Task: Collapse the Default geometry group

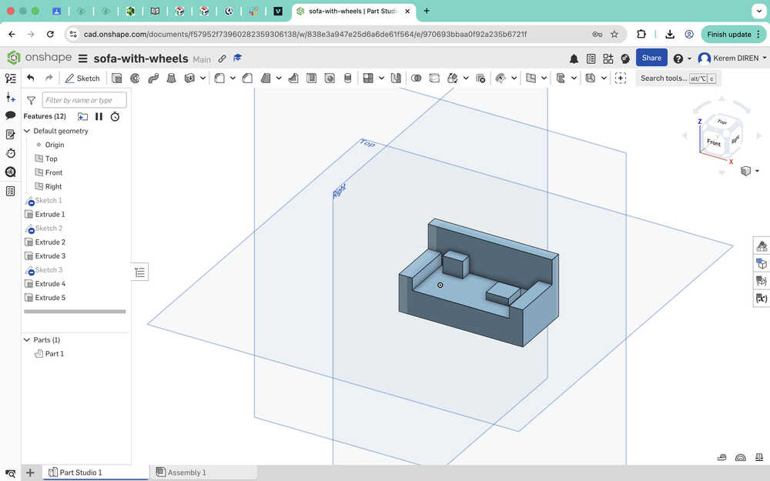Action: (27, 131)
